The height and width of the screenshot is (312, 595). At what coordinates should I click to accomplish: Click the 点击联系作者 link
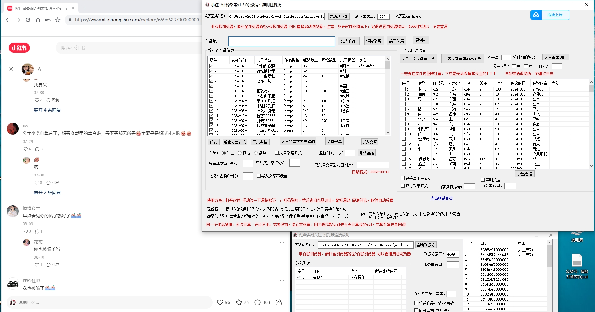click(442, 198)
